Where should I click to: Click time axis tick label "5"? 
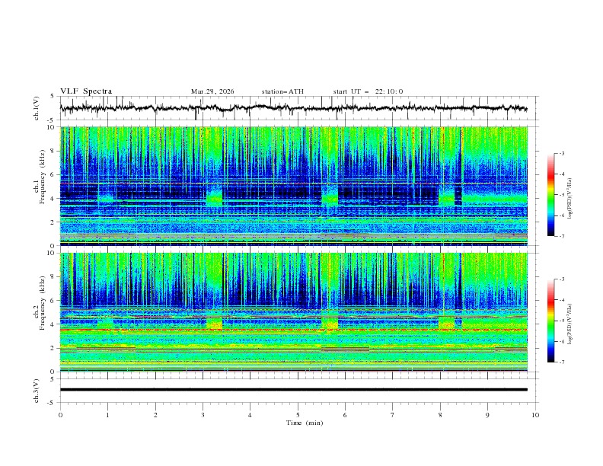coord(298,415)
